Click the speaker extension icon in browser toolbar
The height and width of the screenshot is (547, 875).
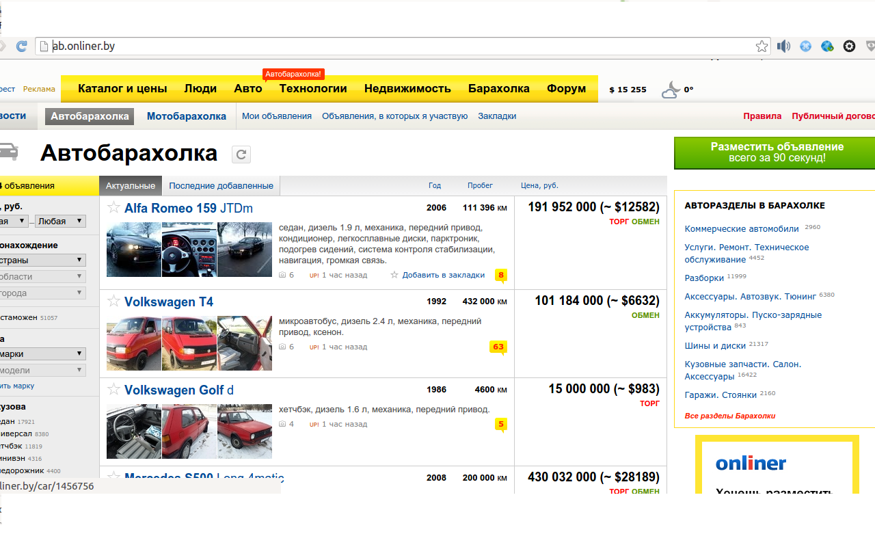pyautogui.click(x=783, y=46)
